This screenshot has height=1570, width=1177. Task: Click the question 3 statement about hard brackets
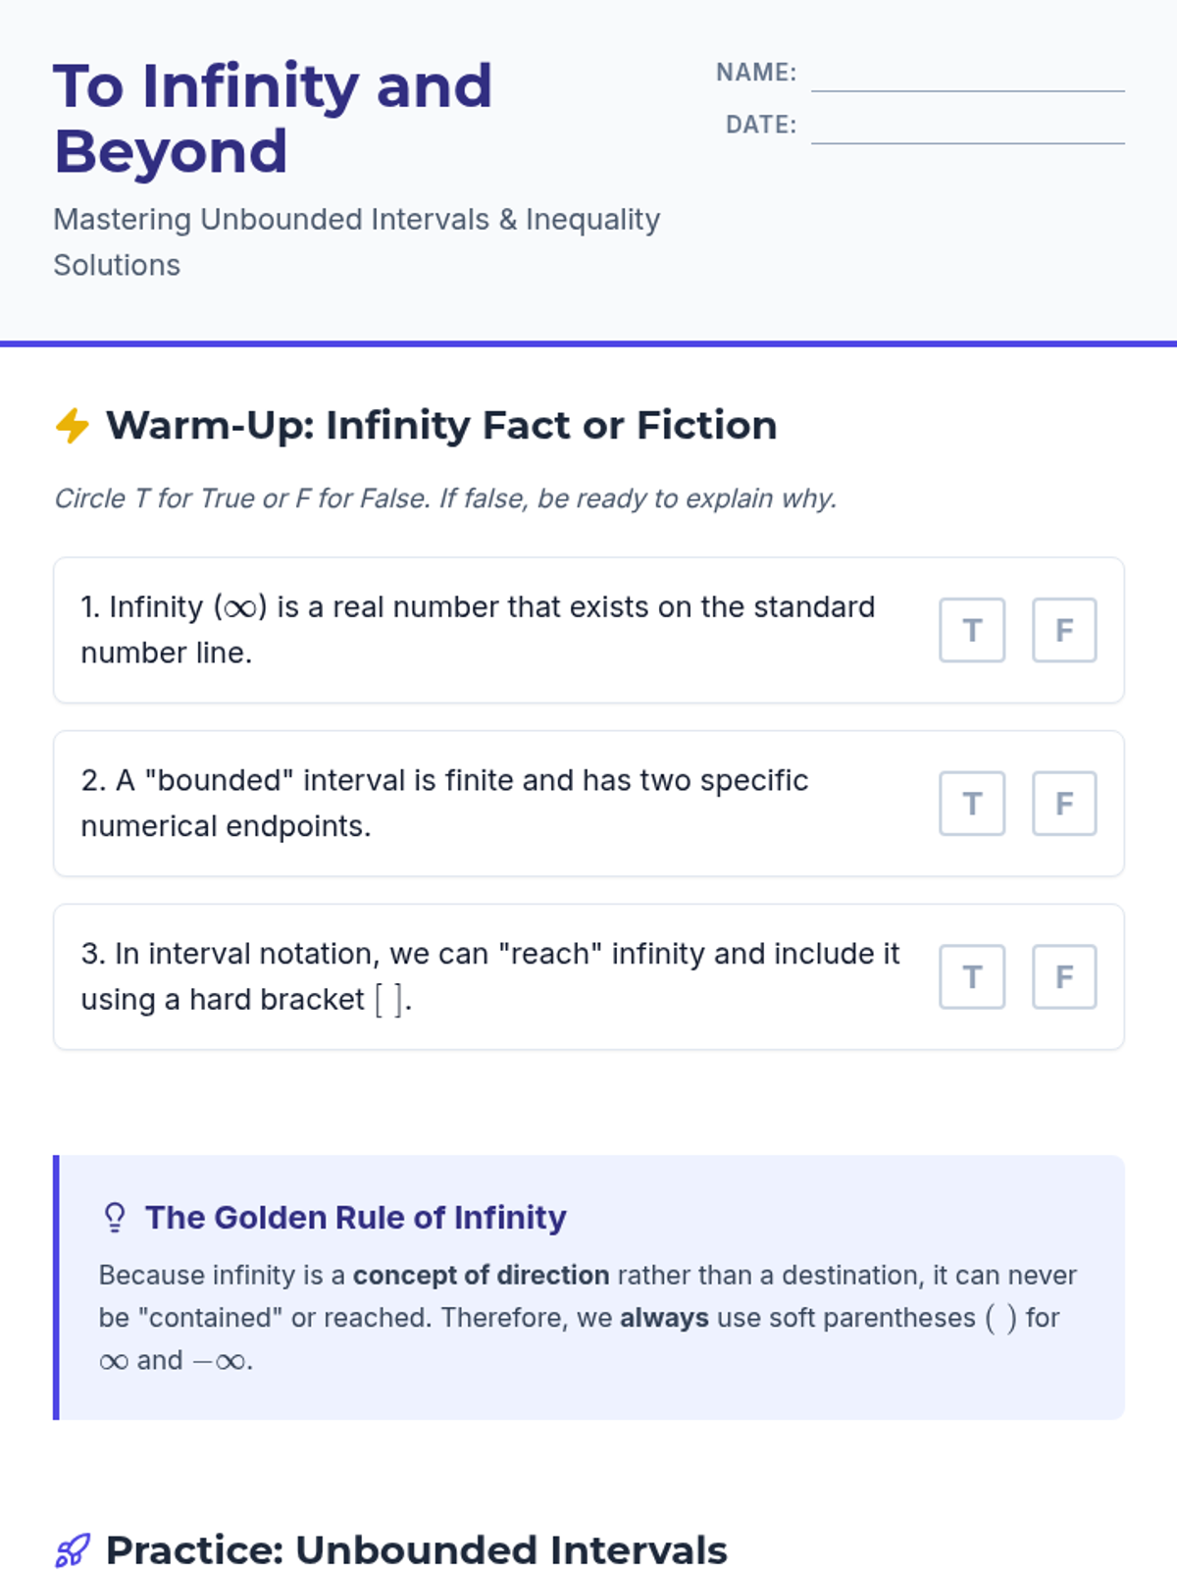click(490, 976)
